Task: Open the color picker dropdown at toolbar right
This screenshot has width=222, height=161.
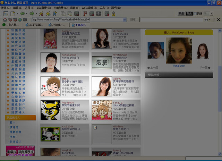Action: pyautogui.click(x=212, y=14)
